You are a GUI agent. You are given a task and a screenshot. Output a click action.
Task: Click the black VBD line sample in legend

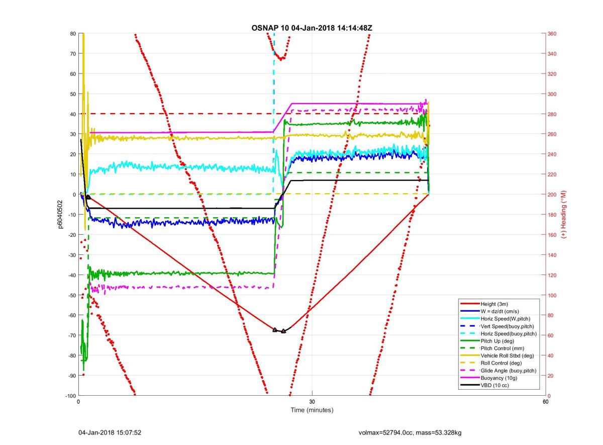(469, 385)
